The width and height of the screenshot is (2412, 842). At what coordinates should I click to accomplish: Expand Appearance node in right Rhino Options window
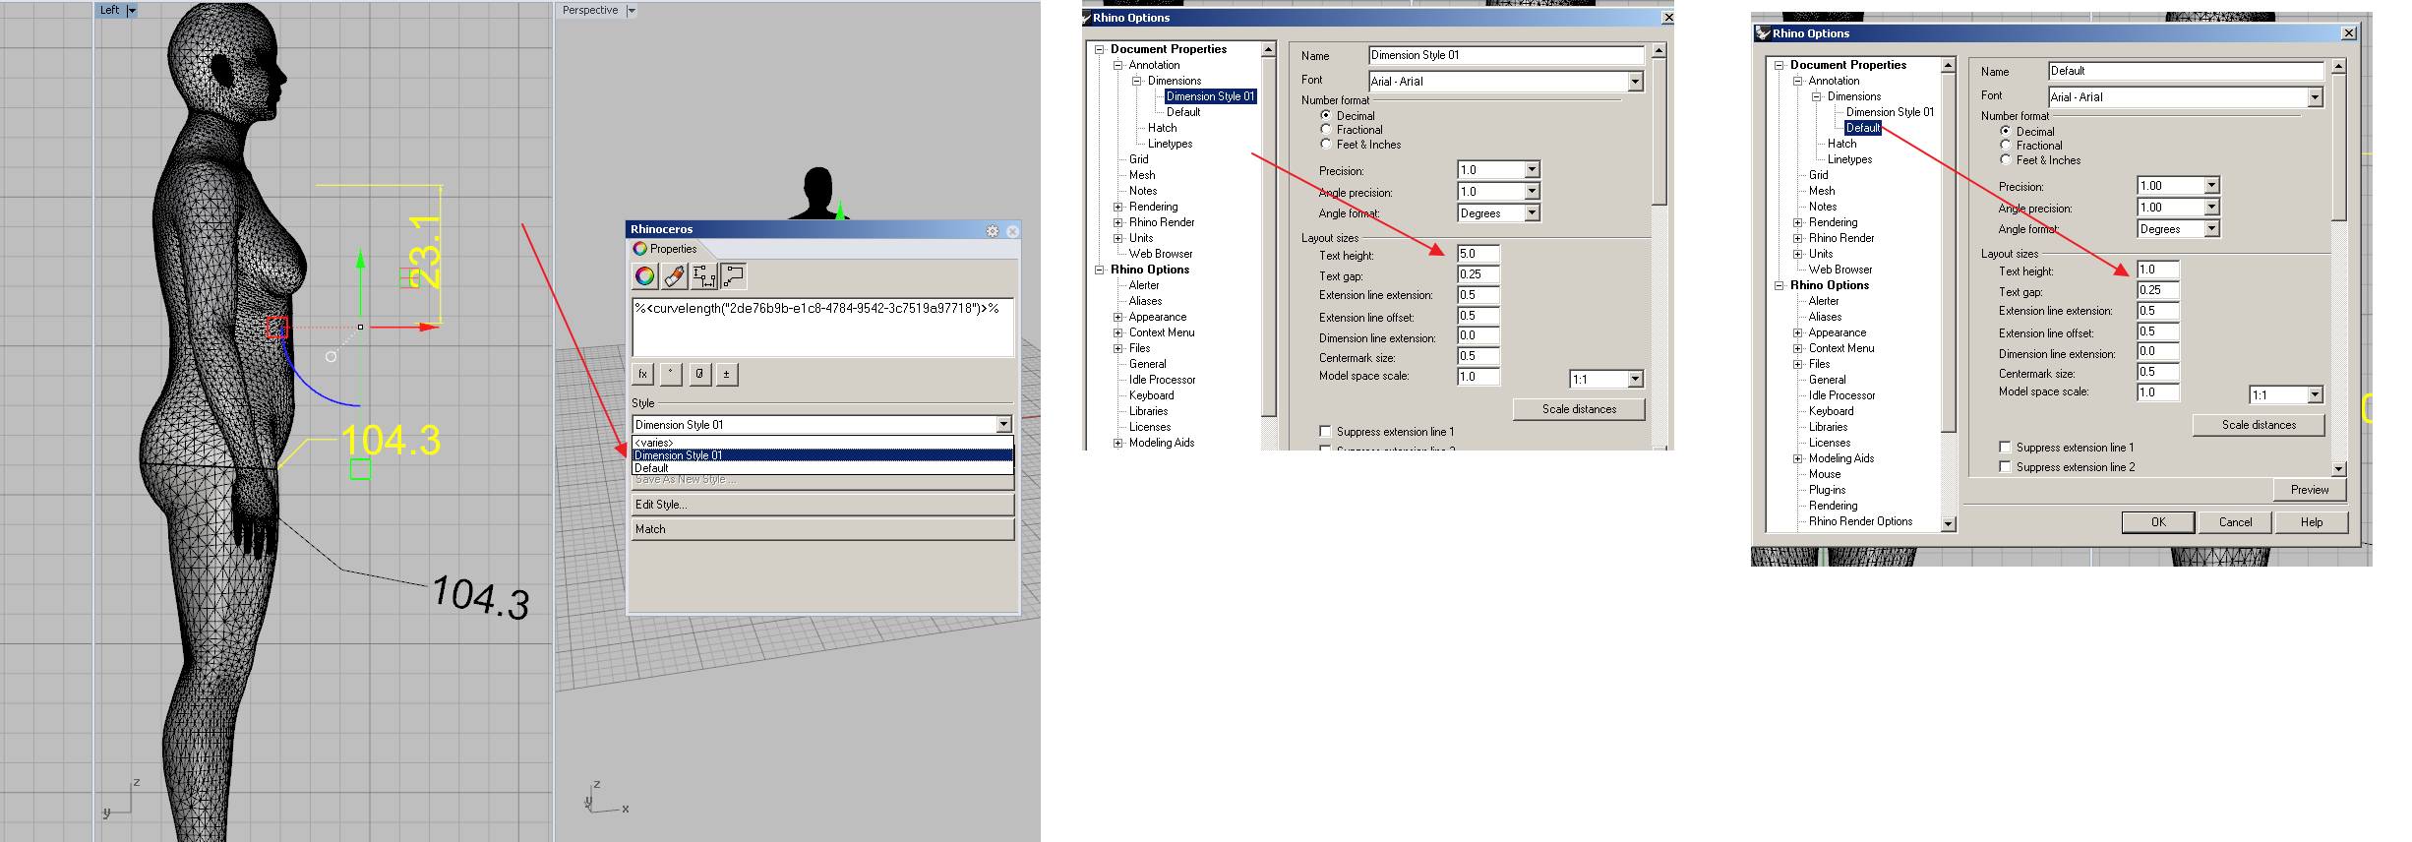tap(1797, 332)
